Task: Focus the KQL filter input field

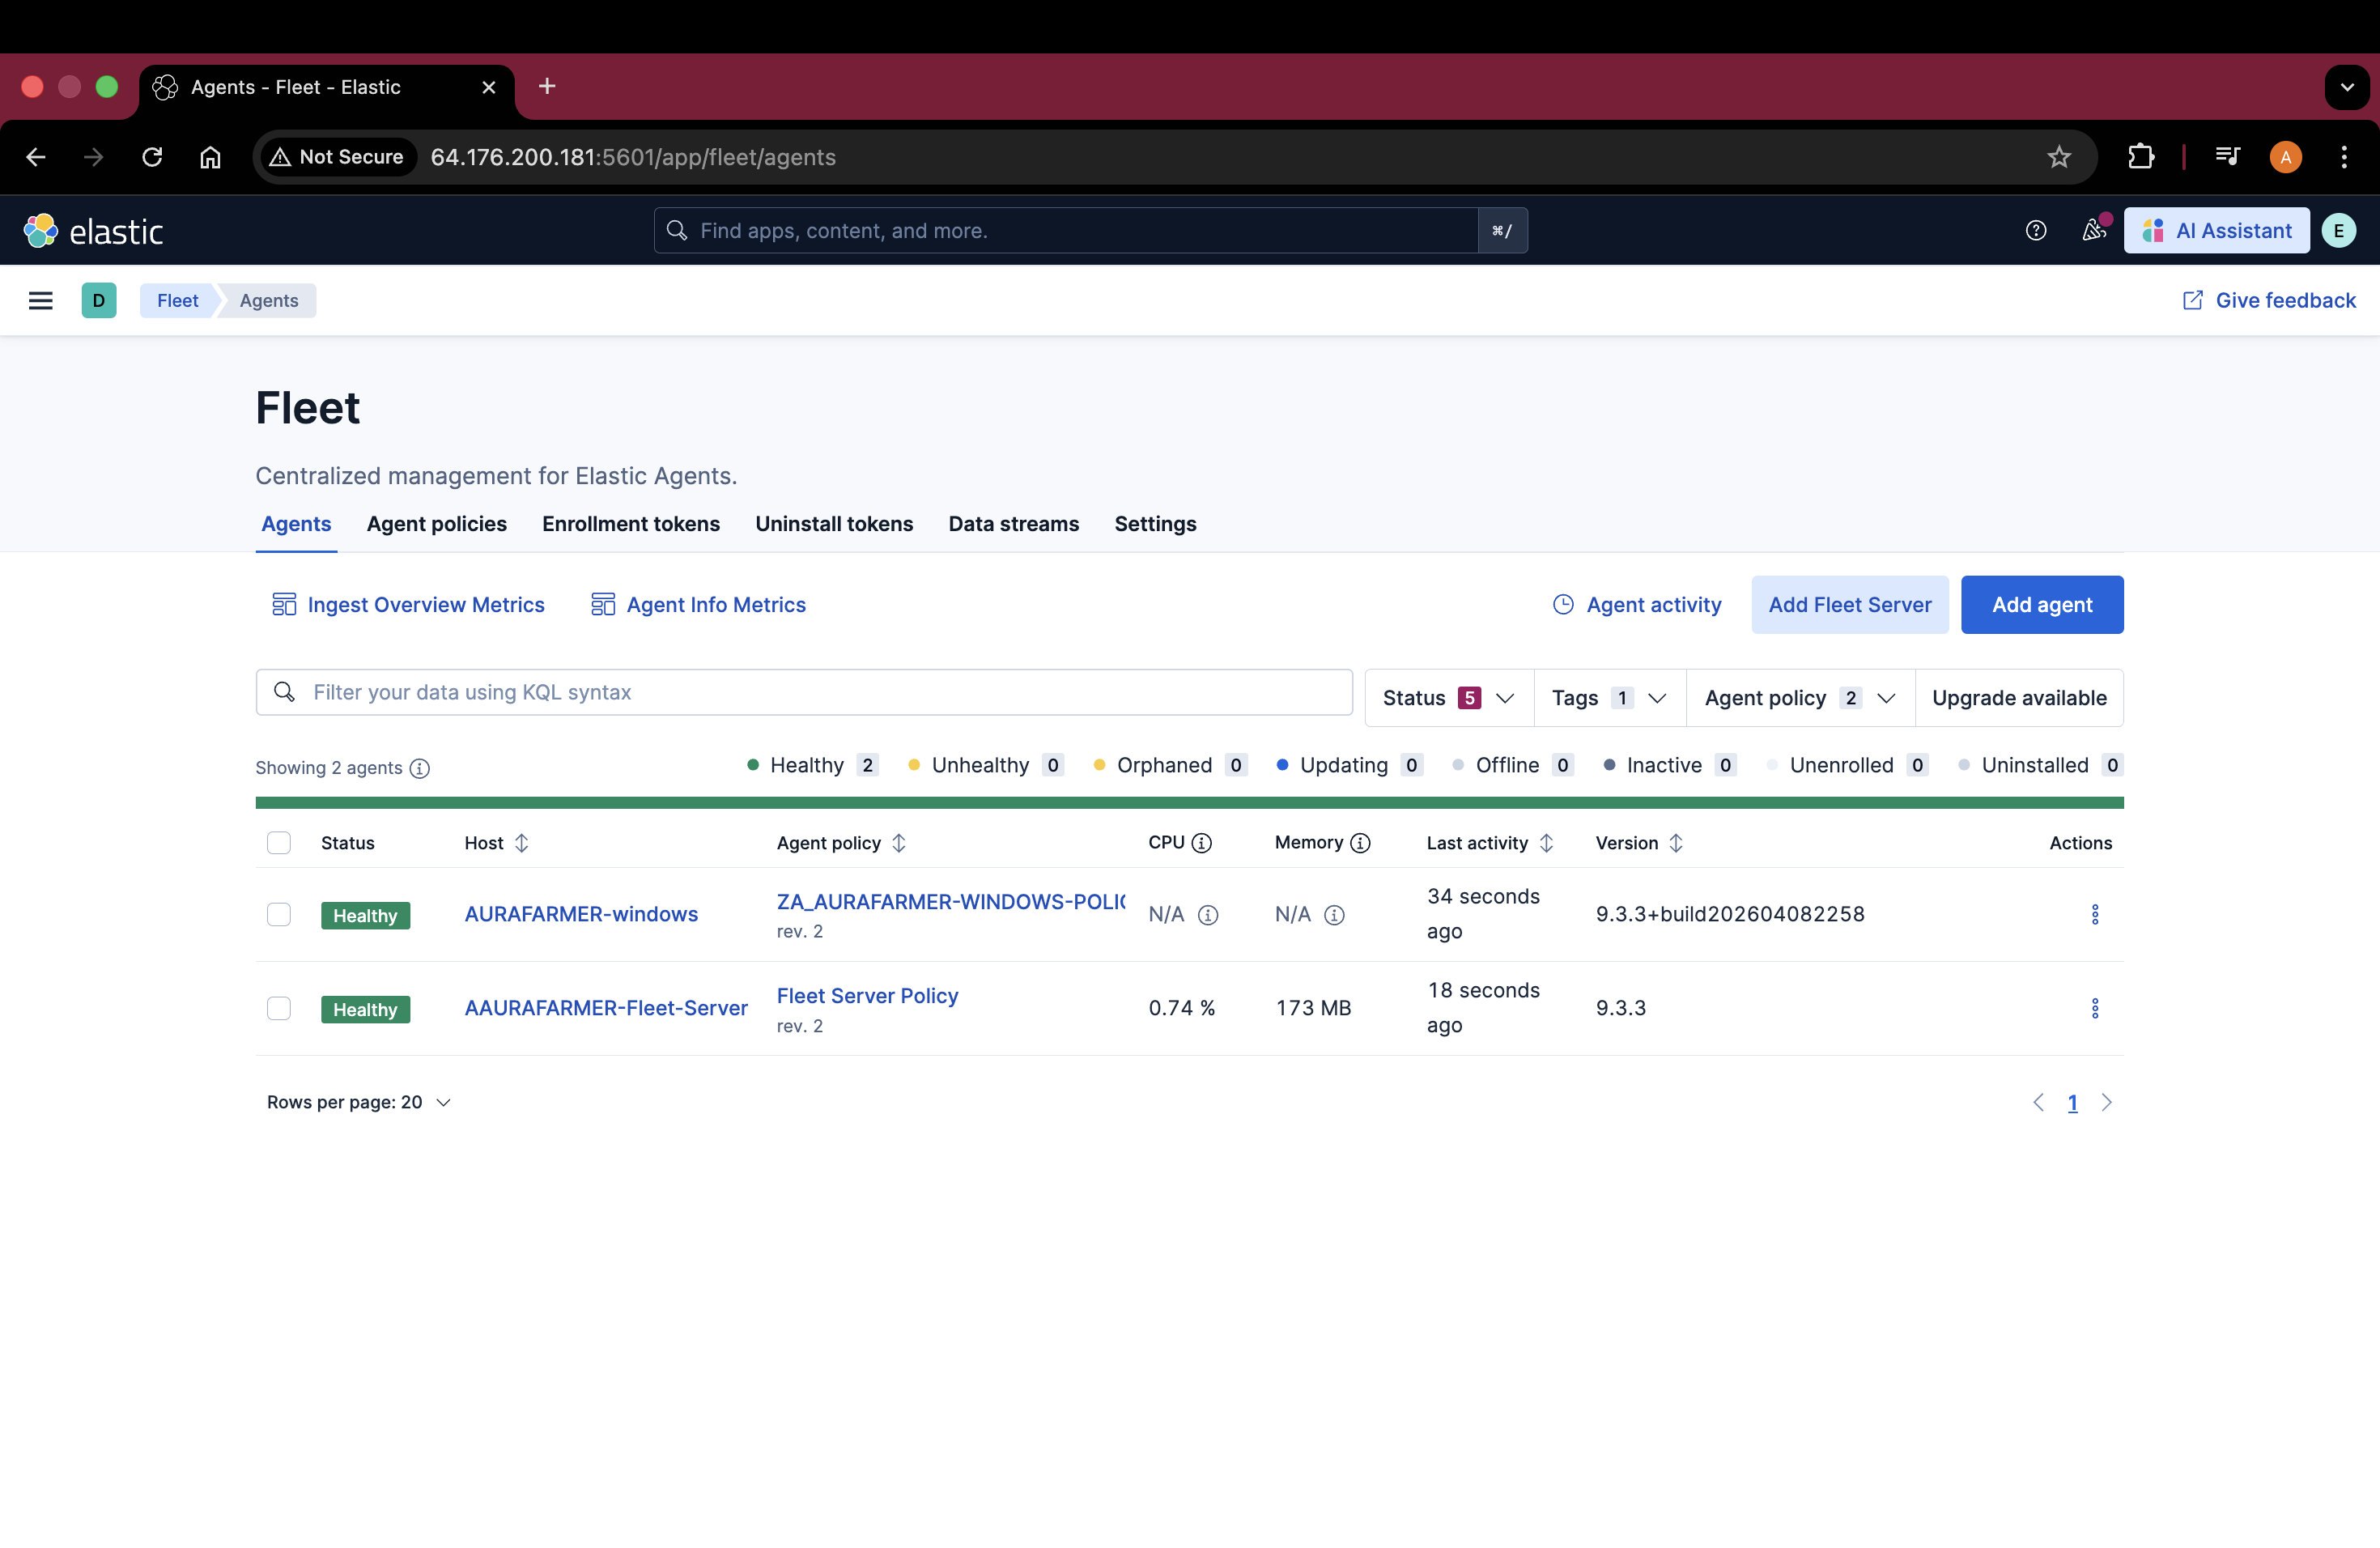Action: (x=804, y=692)
